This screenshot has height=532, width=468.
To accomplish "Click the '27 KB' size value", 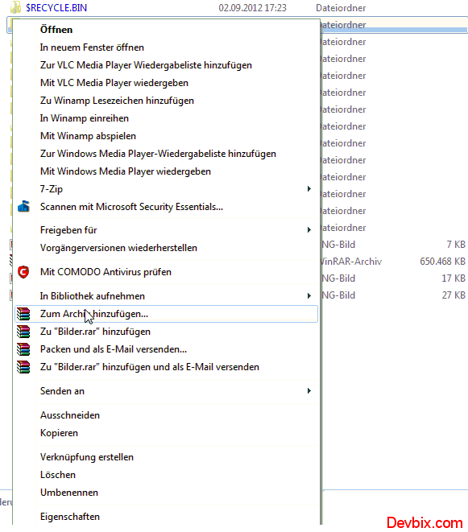I will (454, 295).
